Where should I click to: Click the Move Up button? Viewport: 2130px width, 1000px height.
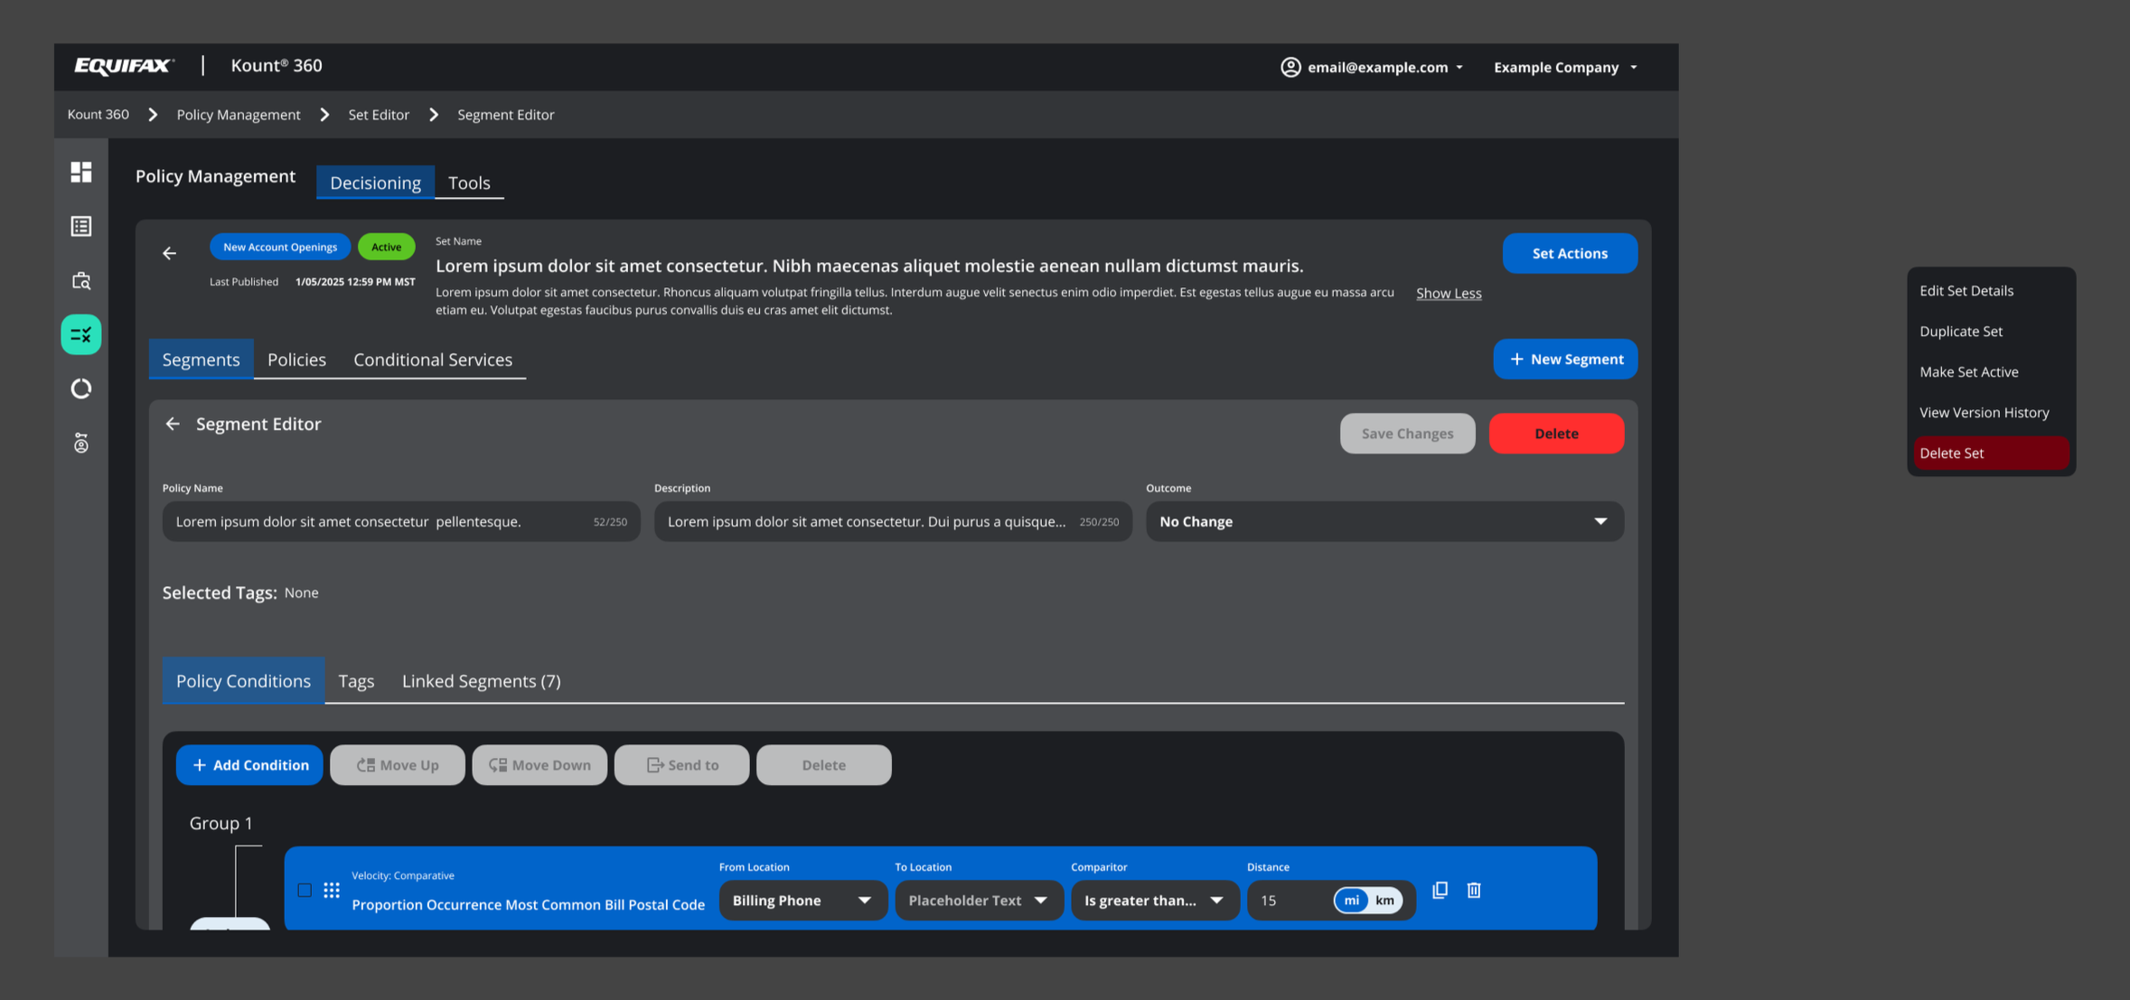(398, 765)
